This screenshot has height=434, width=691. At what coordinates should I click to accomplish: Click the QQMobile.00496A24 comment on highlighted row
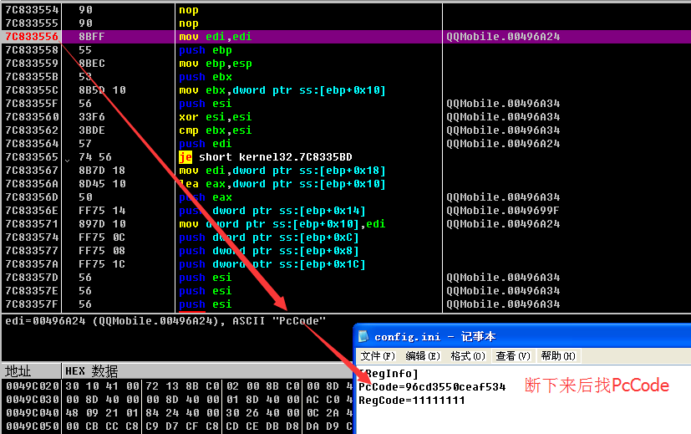pyautogui.click(x=503, y=37)
